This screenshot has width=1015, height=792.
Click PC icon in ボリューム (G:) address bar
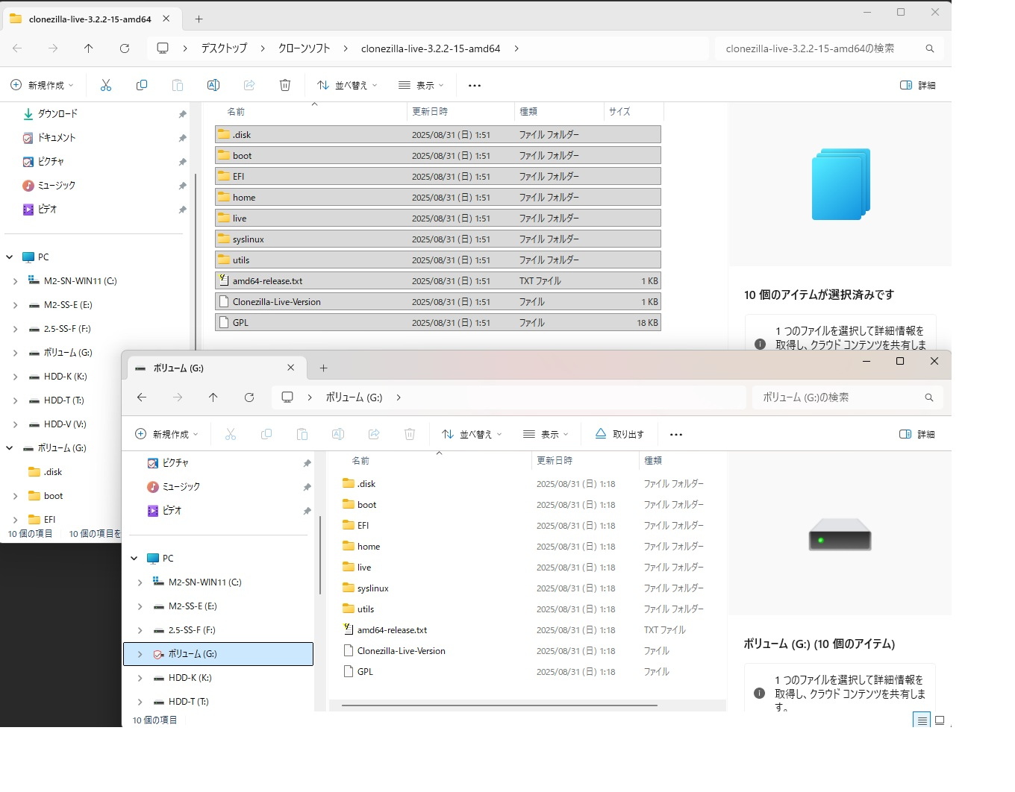click(x=287, y=397)
